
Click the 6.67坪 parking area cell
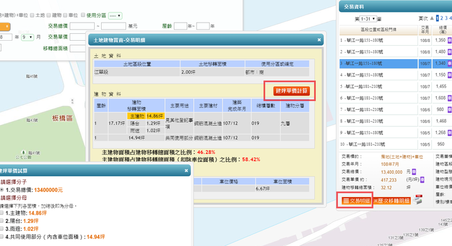click(x=282, y=189)
